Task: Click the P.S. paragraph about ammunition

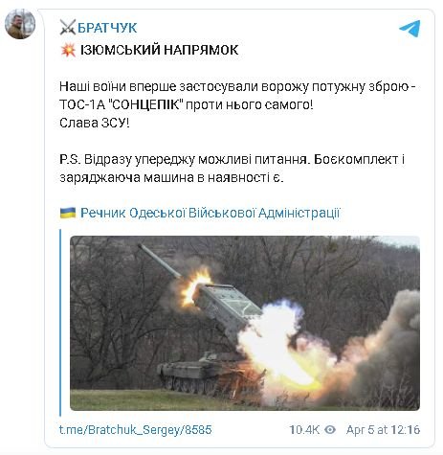Action: (232, 169)
